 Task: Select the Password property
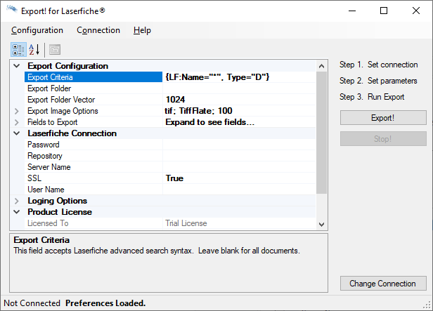pos(93,145)
